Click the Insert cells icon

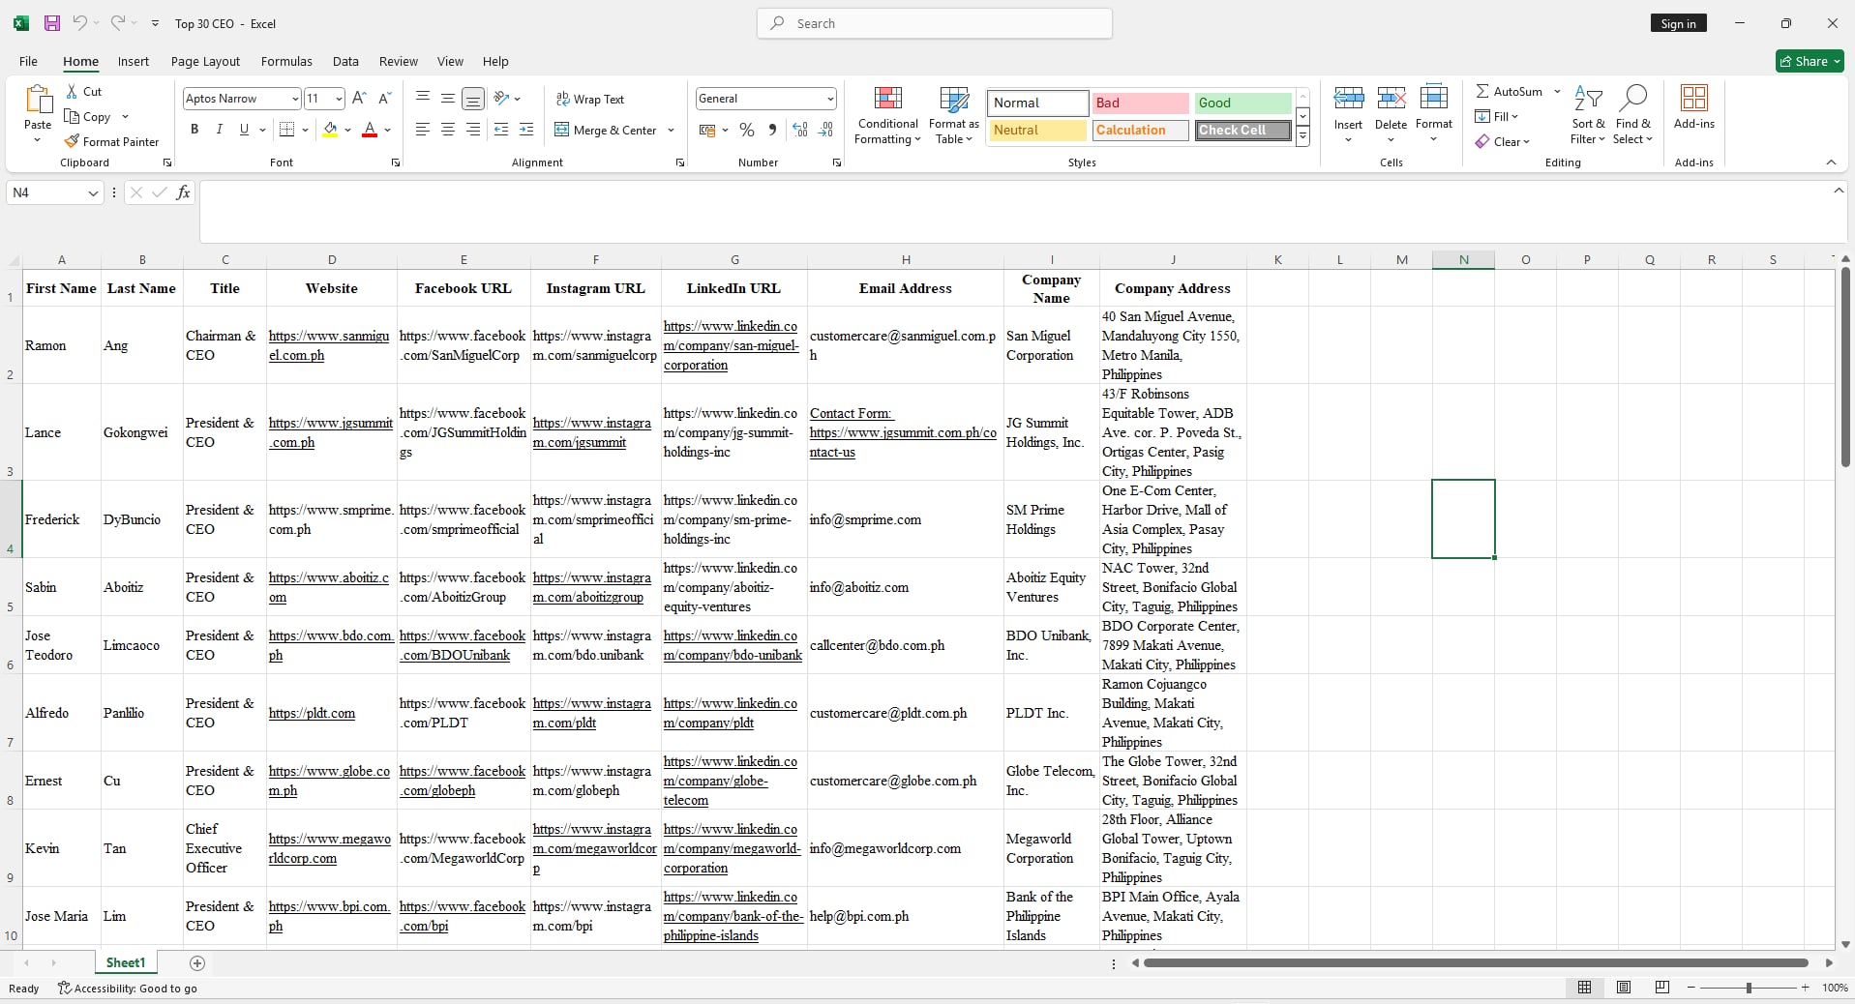pos(1349,98)
